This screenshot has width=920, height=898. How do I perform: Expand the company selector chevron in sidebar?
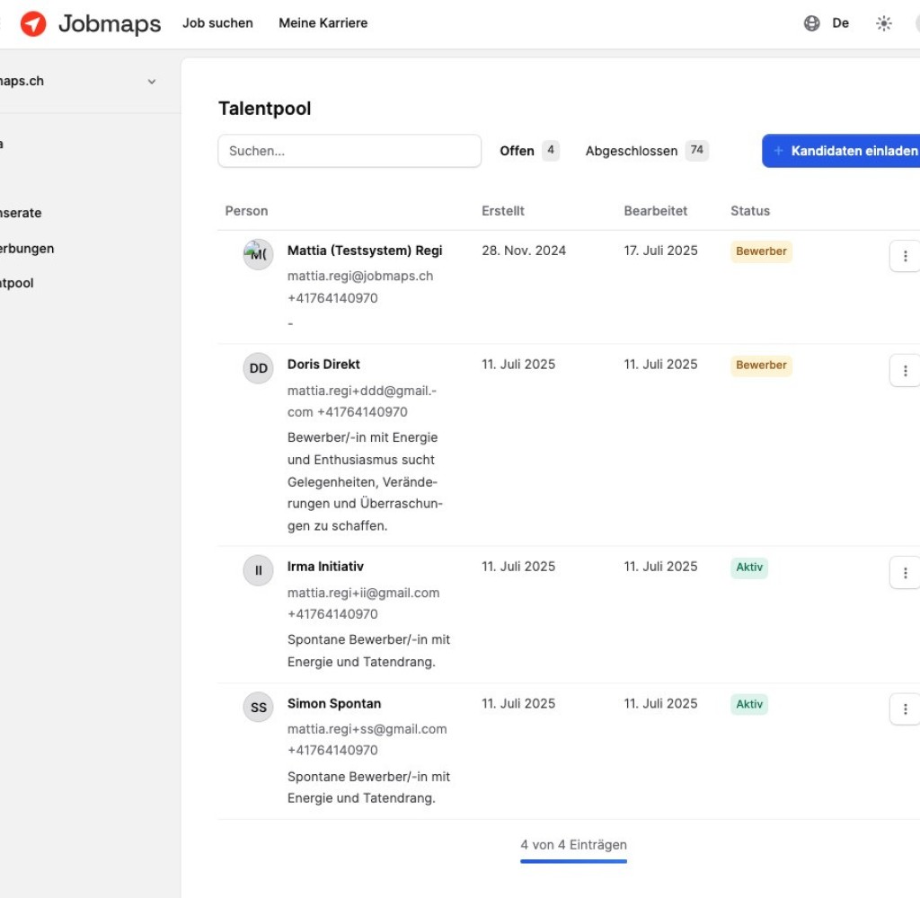(x=152, y=82)
